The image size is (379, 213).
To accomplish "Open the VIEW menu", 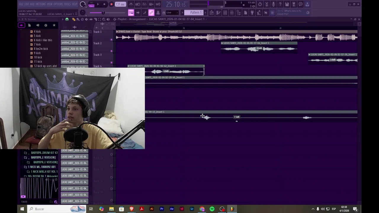I will click(x=50, y=4).
